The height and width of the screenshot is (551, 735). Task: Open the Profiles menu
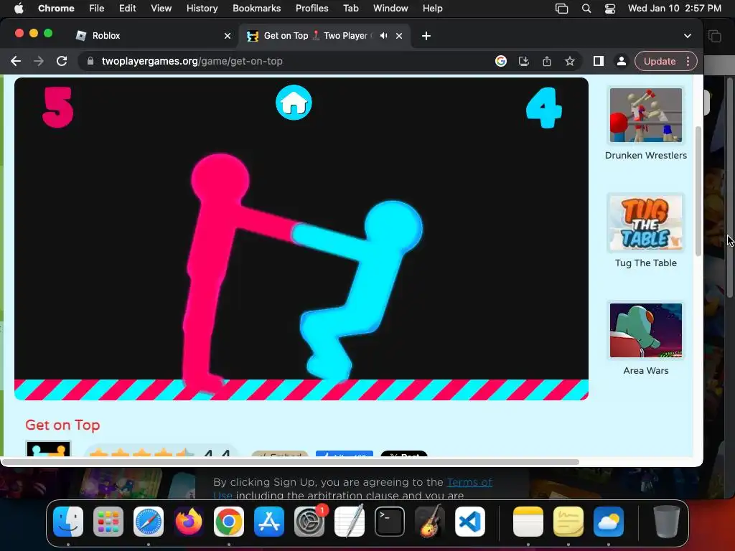[312, 9]
